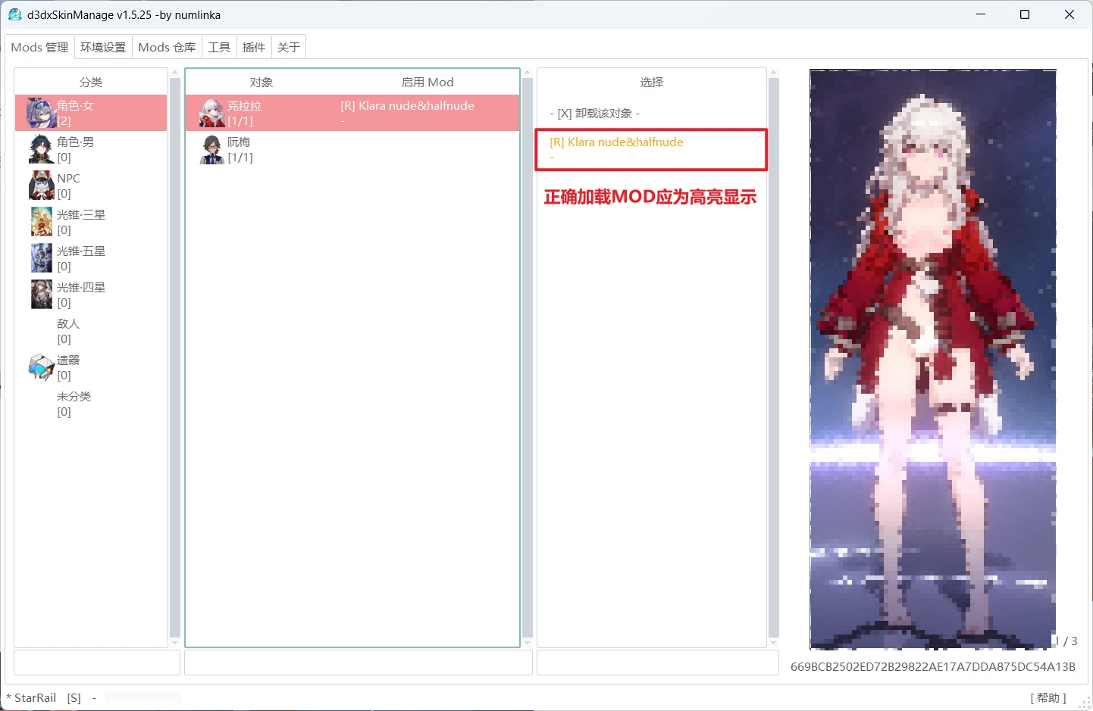The image size is (1093, 711).
Task: Open the 插件 tab
Action: [x=254, y=47]
